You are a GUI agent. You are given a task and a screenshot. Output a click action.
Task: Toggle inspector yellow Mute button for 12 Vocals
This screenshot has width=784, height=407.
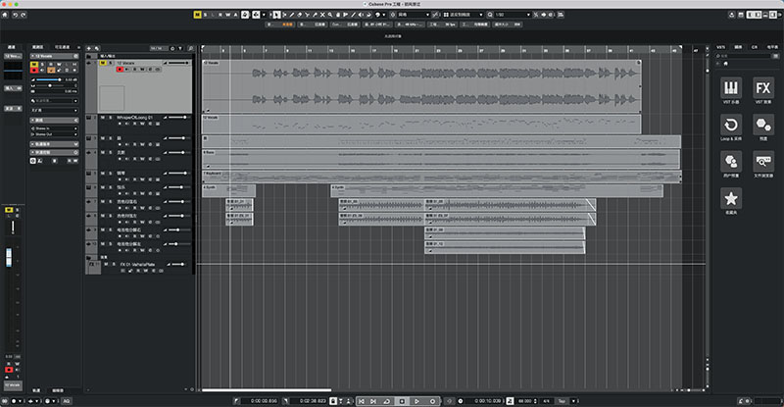point(34,64)
